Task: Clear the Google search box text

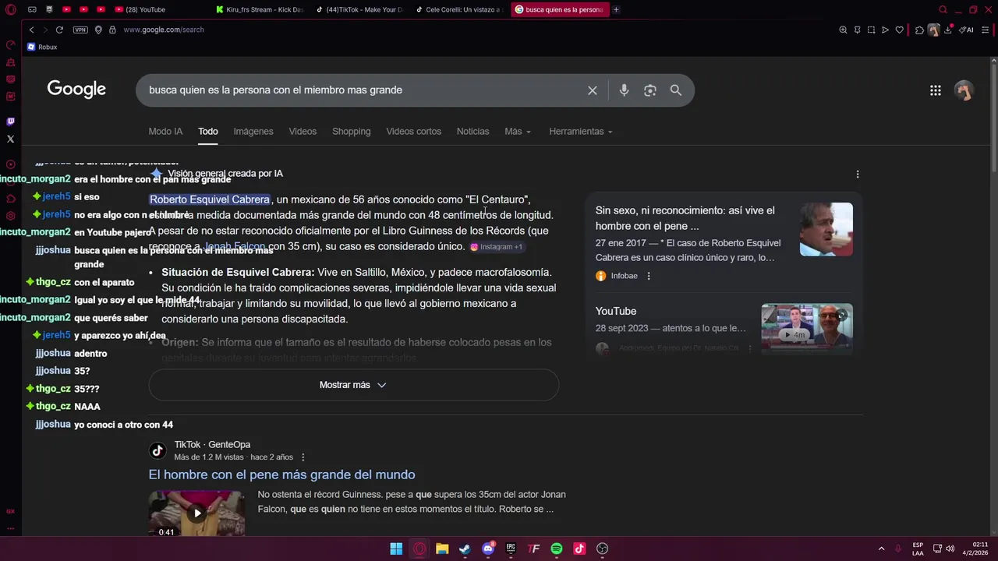Action: pyautogui.click(x=593, y=90)
